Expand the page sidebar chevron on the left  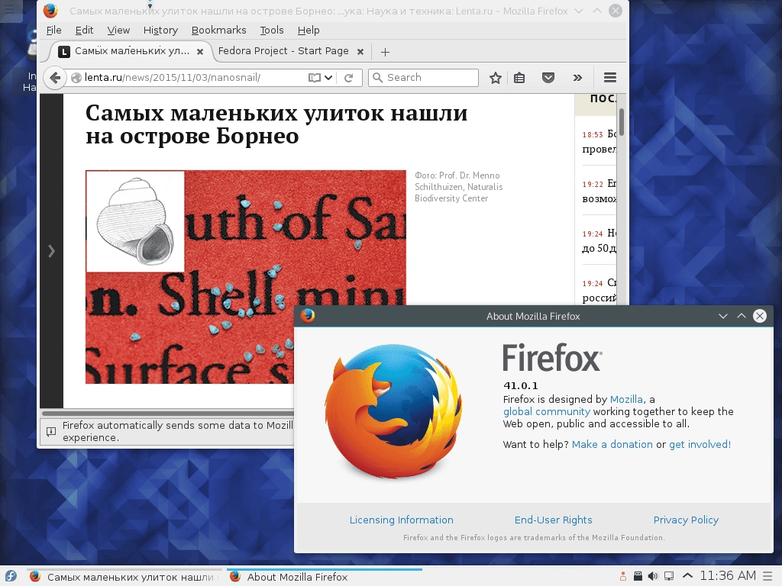point(51,251)
